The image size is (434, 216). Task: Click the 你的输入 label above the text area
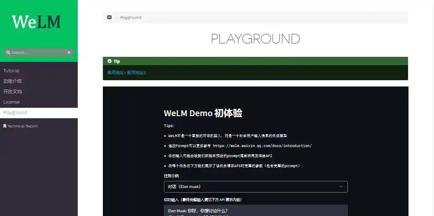[203, 200]
